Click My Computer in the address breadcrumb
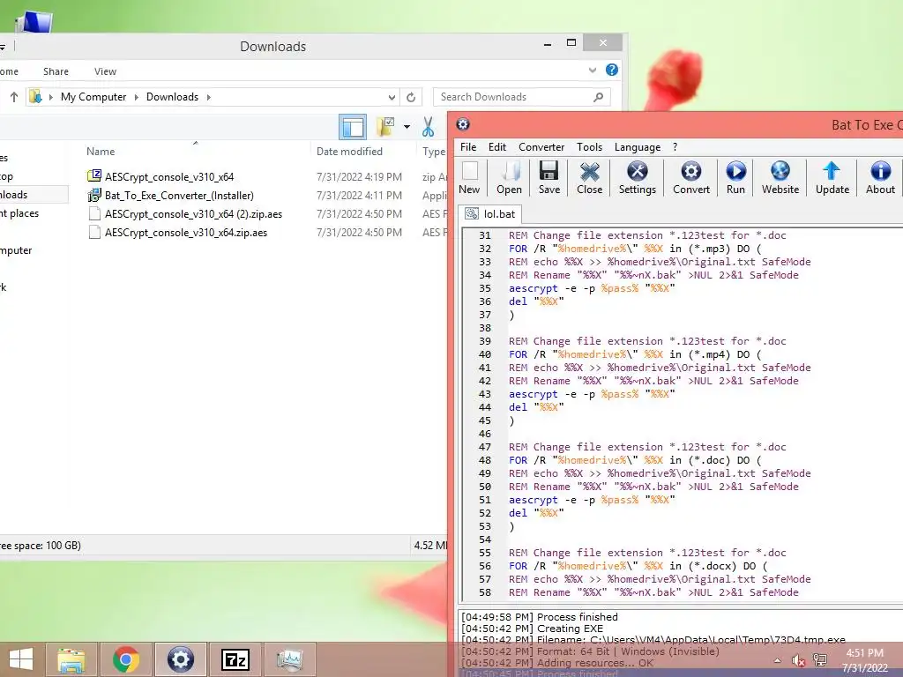Screen dimensions: 903x677 (93, 97)
